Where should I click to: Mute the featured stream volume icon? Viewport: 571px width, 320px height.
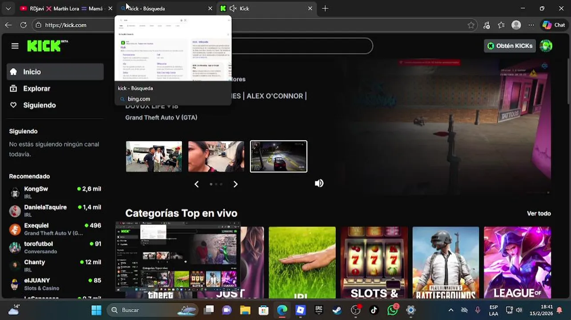click(x=319, y=183)
